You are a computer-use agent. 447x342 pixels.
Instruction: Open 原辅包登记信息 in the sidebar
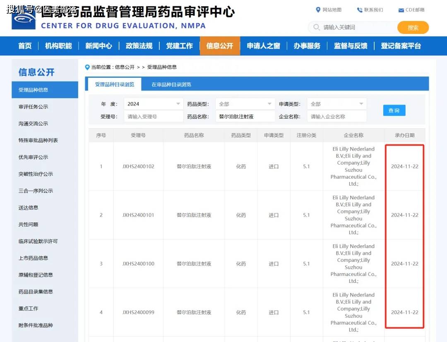click(x=36, y=275)
